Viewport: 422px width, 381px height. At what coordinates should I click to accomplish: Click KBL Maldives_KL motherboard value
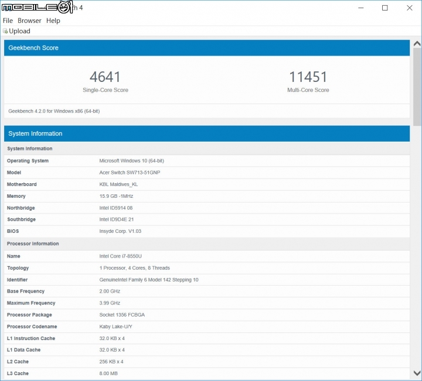pyautogui.click(x=118, y=184)
